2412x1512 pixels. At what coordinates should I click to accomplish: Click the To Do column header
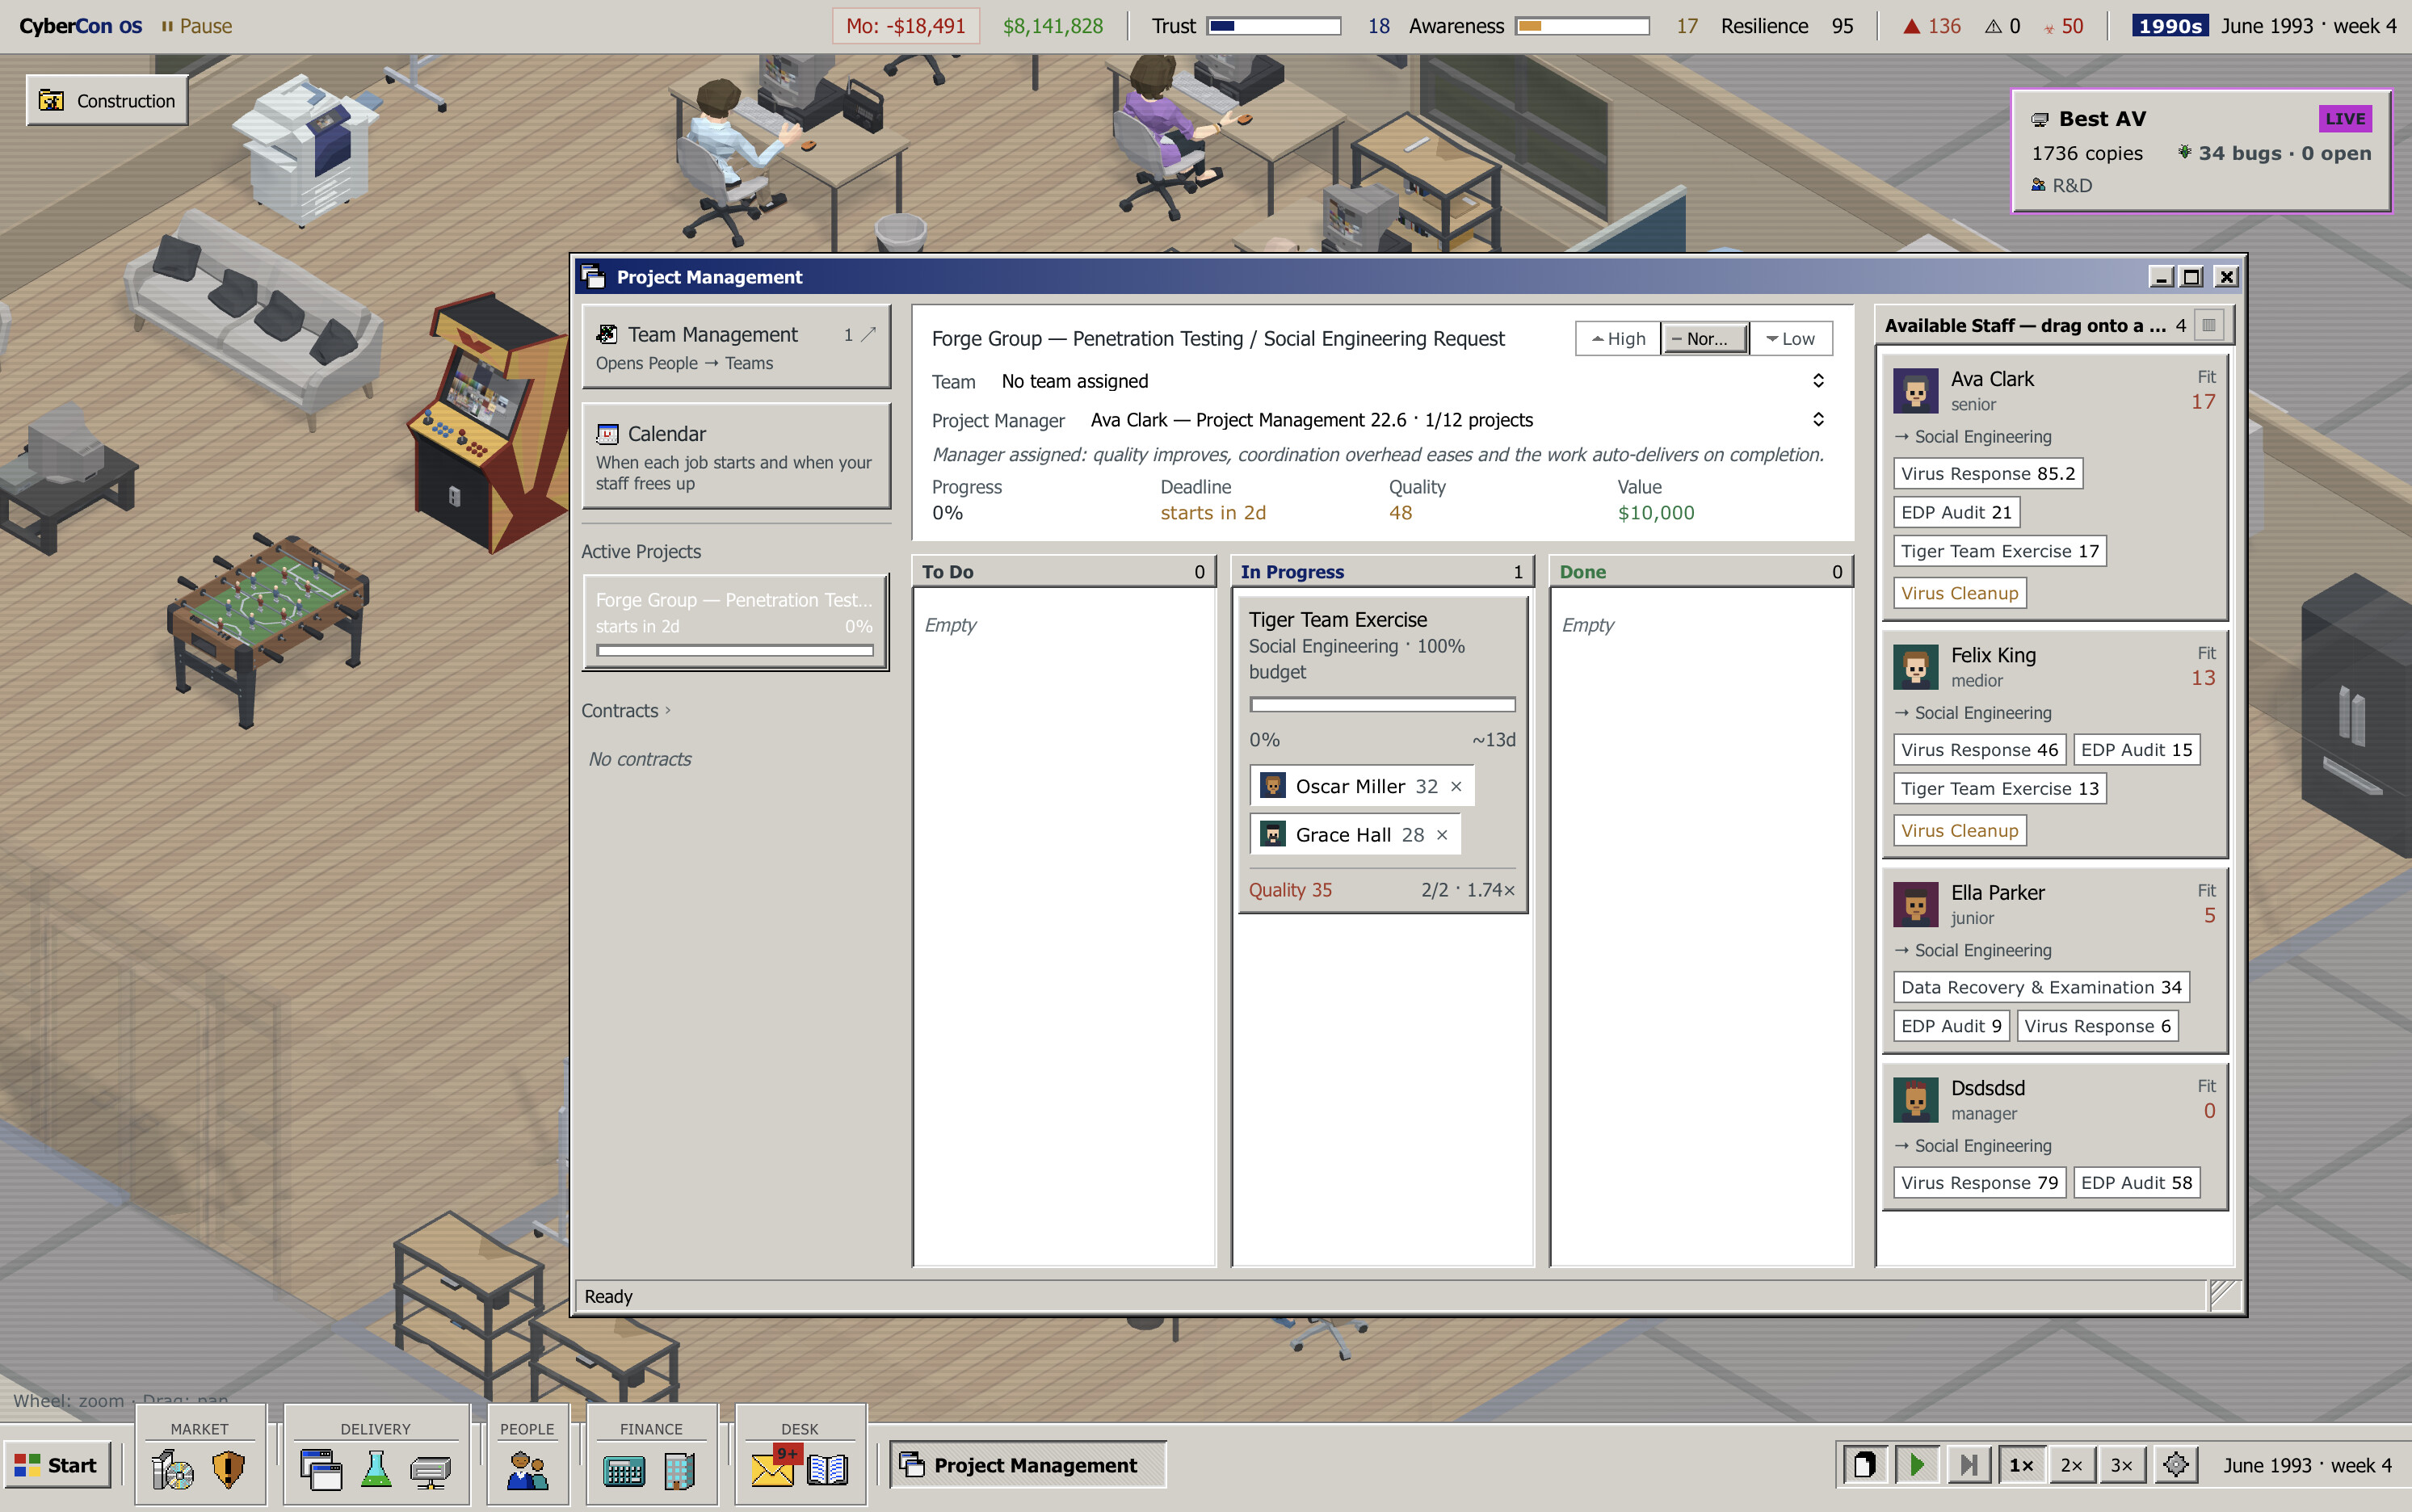[x=1064, y=572]
